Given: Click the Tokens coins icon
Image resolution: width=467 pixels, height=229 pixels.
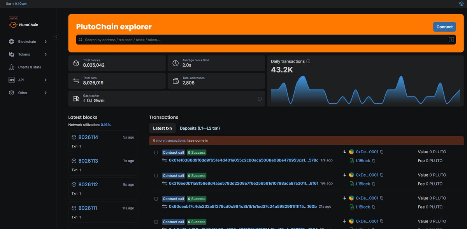Looking at the screenshot, I should [x=11, y=54].
